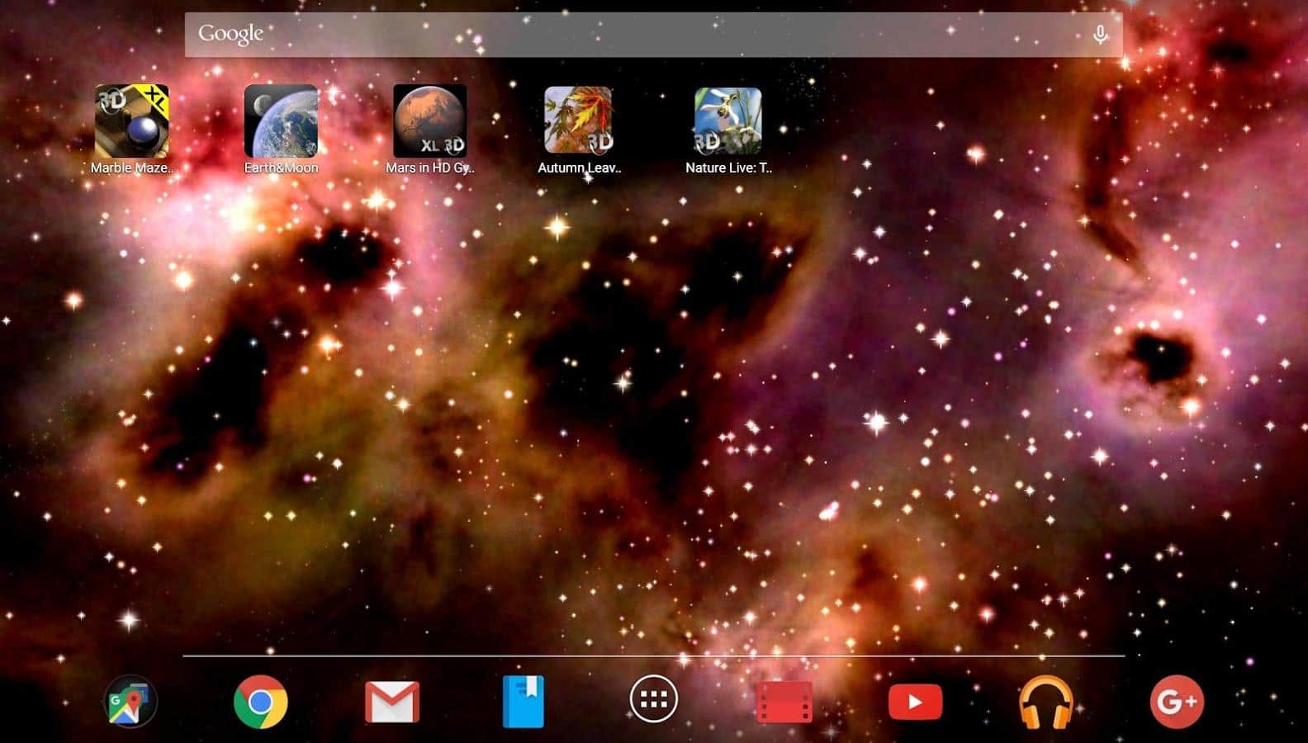
Task: Tap the Autumn Leaves 3D icon
Action: (579, 121)
